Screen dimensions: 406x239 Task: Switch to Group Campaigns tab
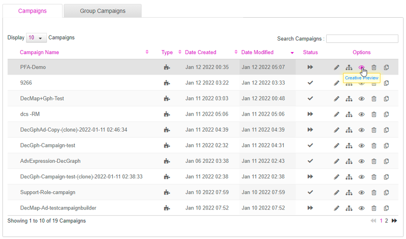pos(102,11)
